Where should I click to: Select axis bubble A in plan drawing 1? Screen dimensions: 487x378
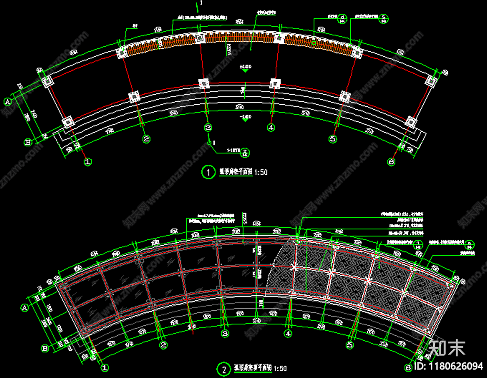[x=8, y=102]
